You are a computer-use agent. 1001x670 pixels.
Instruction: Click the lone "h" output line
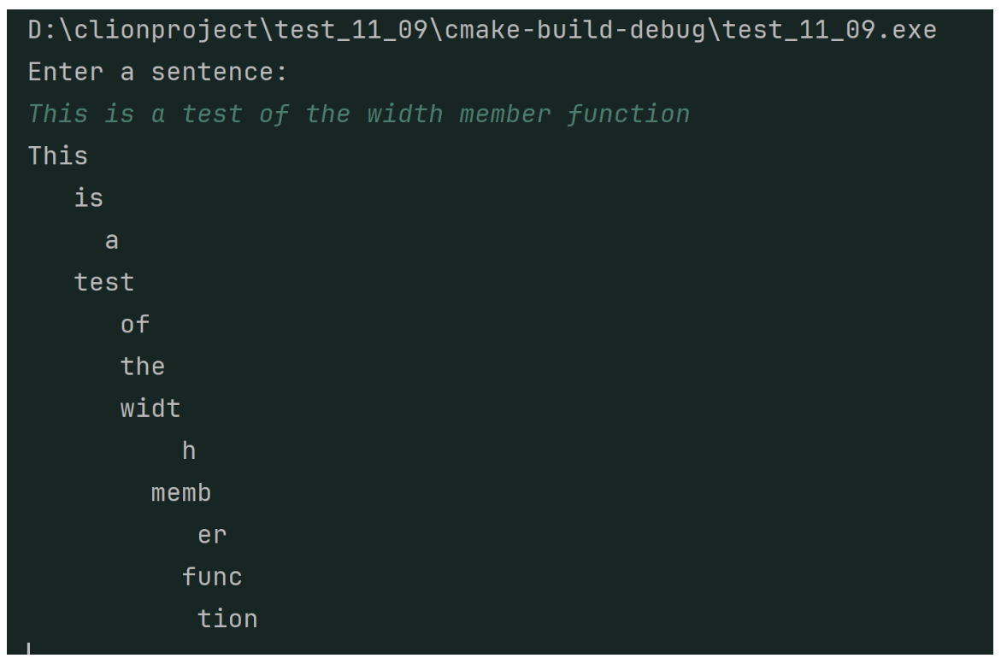click(189, 450)
